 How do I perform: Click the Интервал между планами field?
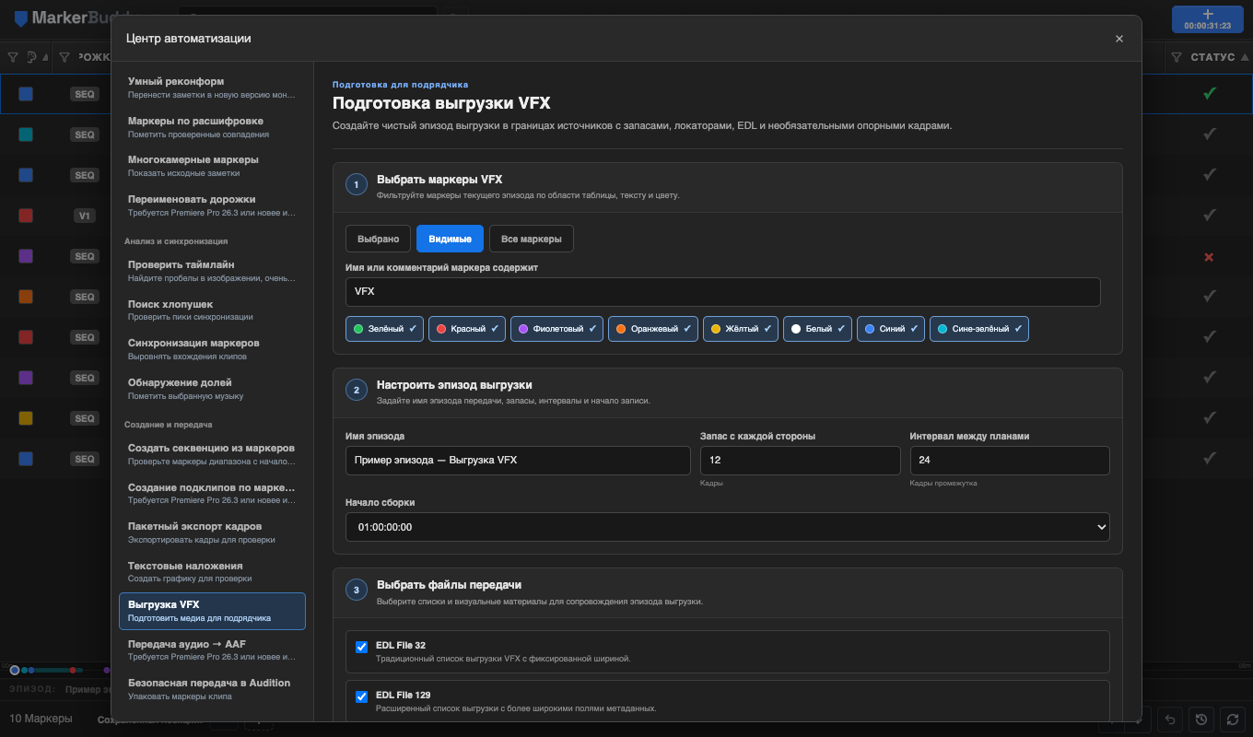pyautogui.click(x=1010, y=461)
